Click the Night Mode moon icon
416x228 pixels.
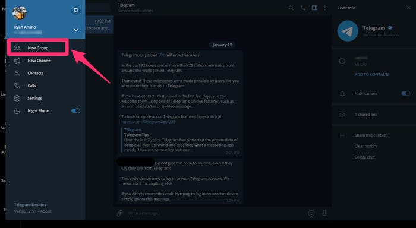tap(17, 111)
